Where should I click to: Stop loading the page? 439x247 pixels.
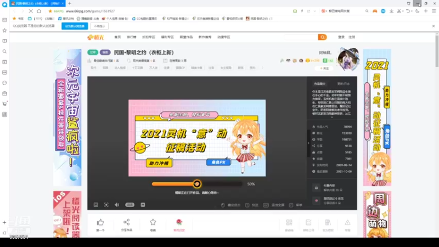point(31,11)
